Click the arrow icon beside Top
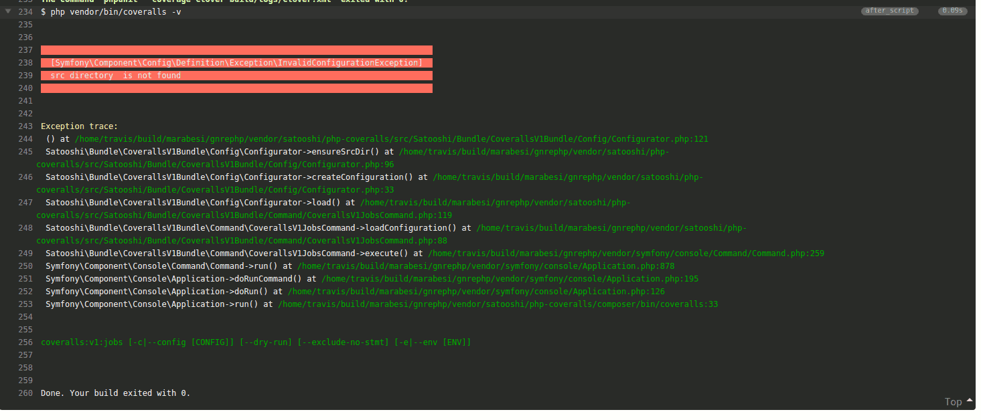Screen dimensions: 981x420 tap(969, 400)
